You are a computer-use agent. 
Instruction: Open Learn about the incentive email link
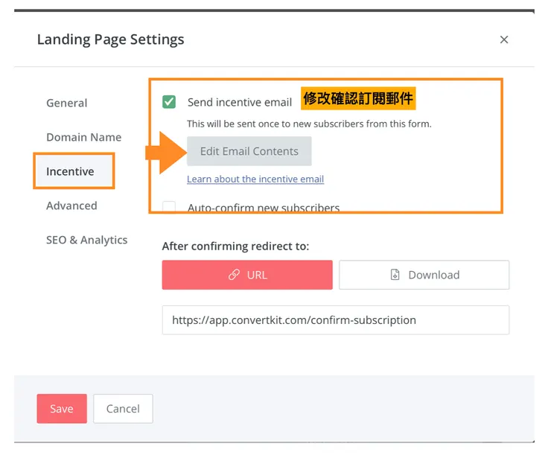255,179
